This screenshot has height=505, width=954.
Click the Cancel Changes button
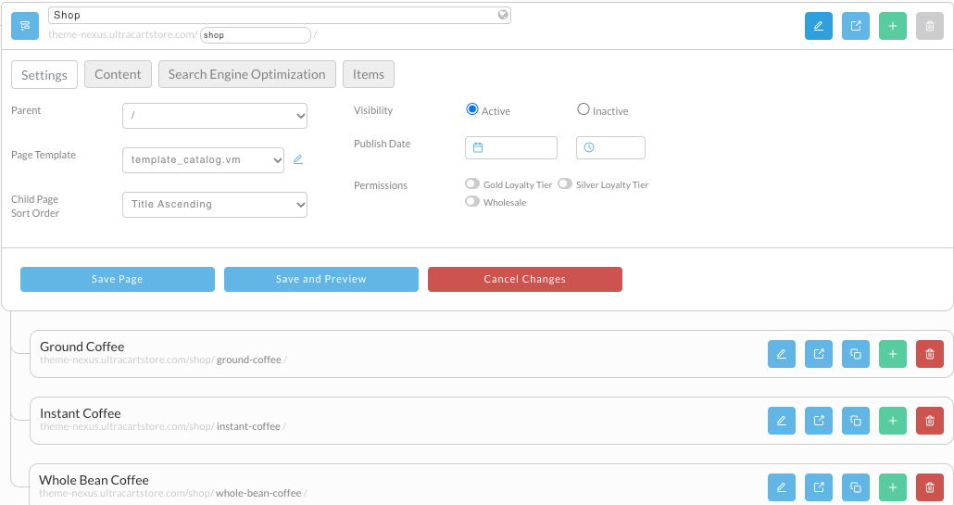tap(525, 279)
